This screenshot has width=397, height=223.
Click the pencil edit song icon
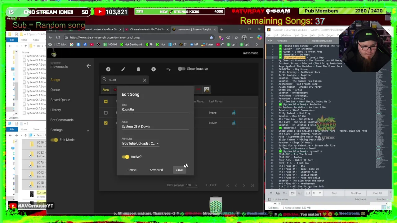pos(123,69)
